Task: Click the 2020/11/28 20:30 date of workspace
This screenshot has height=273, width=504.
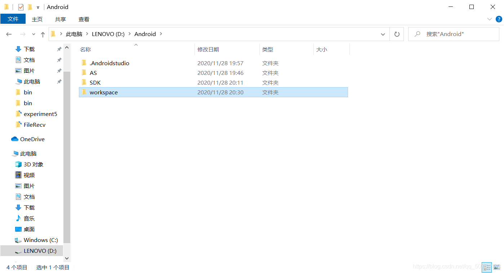Action: click(220, 92)
